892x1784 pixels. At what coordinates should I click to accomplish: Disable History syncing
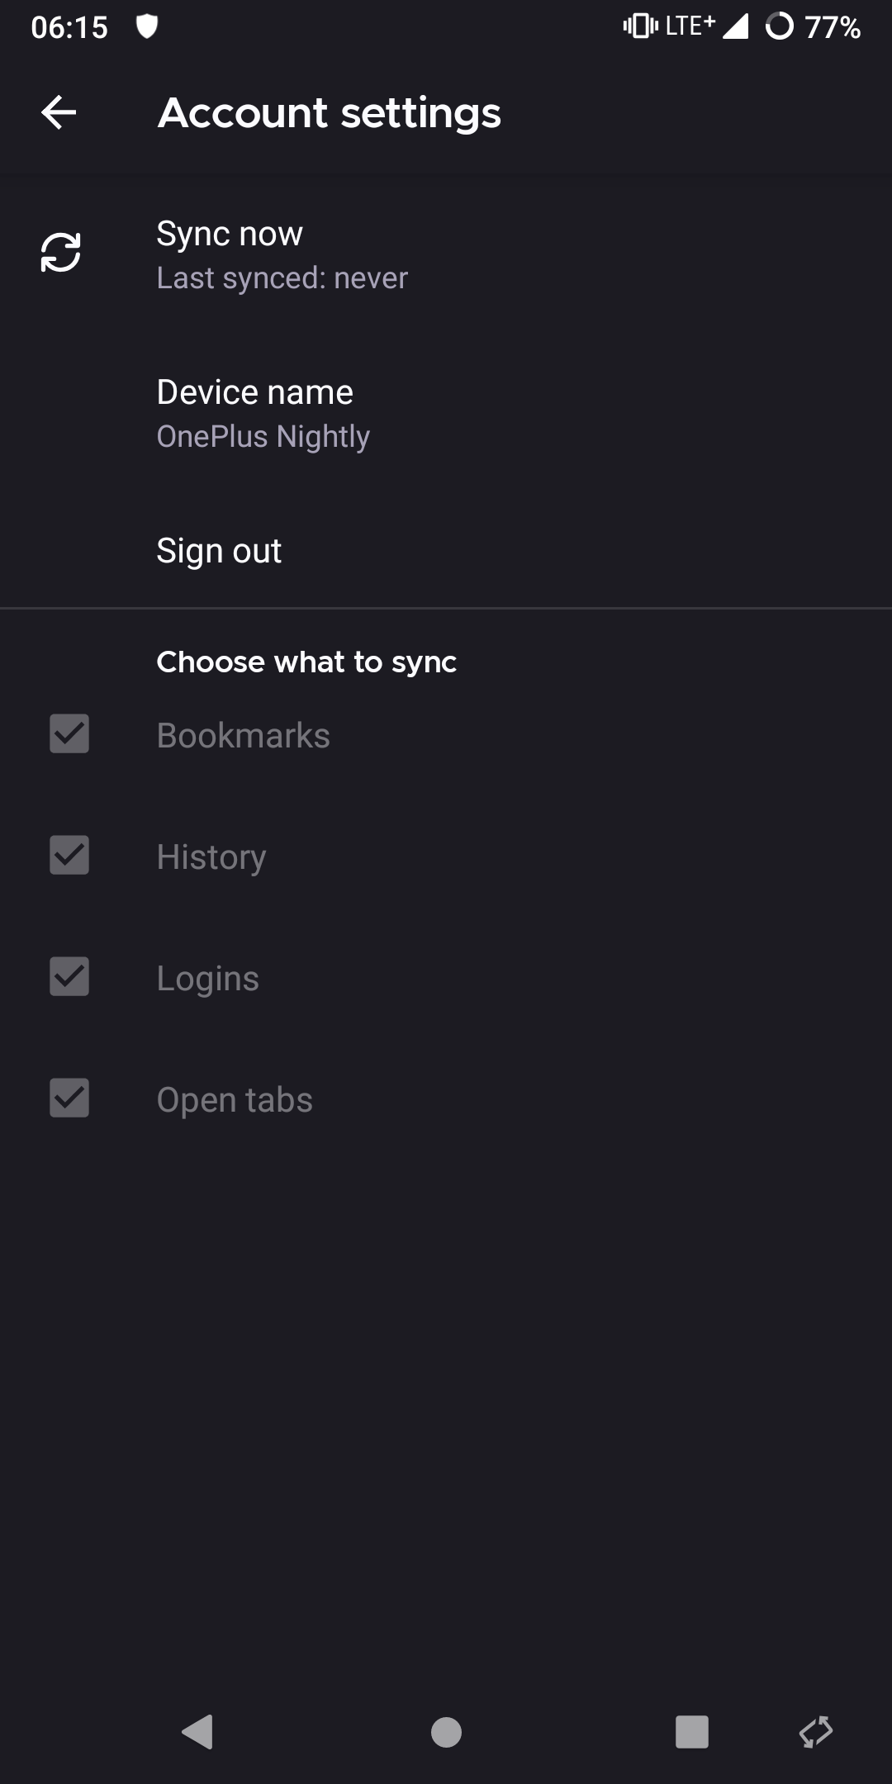tap(69, 856)
